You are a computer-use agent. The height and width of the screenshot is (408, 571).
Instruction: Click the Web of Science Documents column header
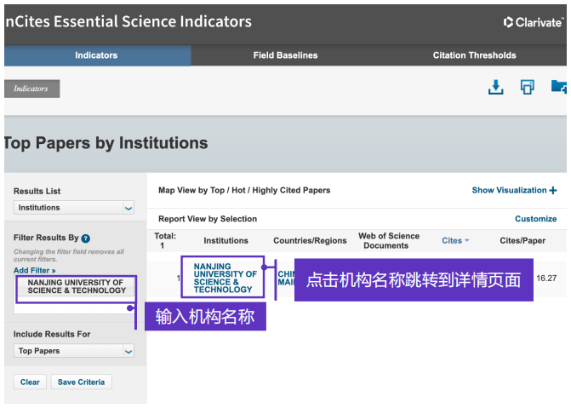pyautogui.click(x=389, y=240)
